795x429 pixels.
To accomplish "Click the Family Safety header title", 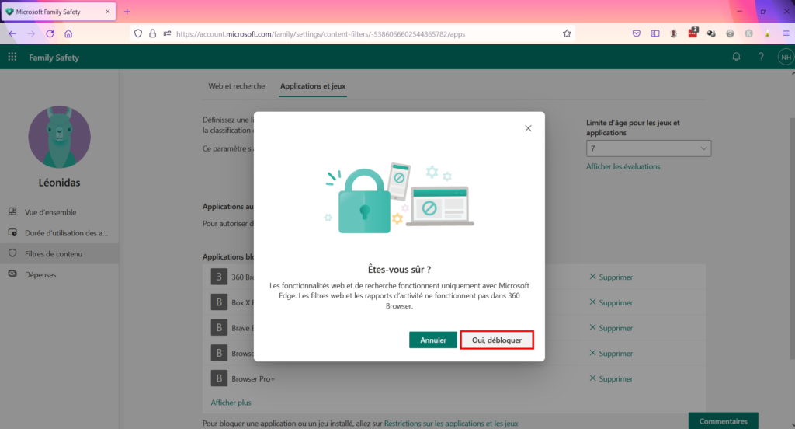I will (x=54, y=58).
